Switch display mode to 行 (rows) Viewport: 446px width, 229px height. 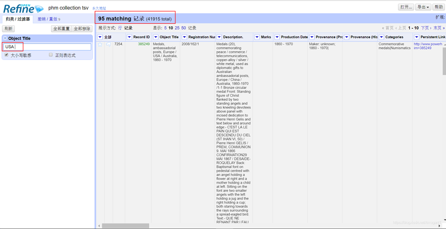click(120, 28)
